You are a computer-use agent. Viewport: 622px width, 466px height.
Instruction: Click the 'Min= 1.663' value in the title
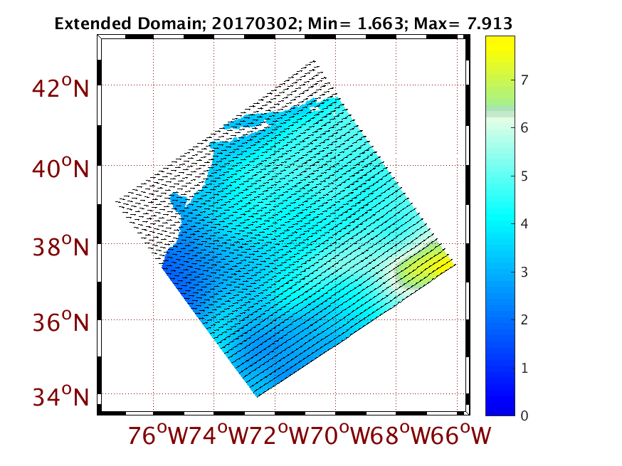(x=355, y=23)
